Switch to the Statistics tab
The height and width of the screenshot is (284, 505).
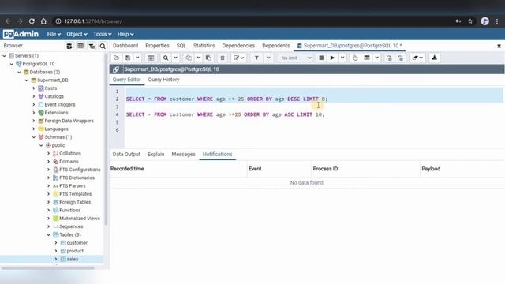pyautogui.click(x=204, y=46)
